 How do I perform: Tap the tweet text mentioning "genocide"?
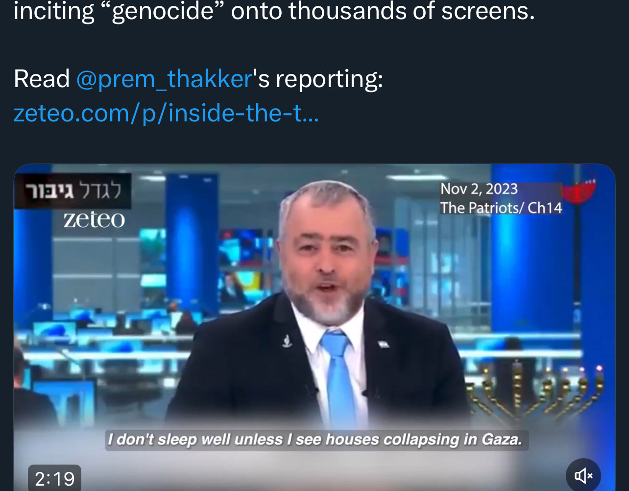point(274,11)
